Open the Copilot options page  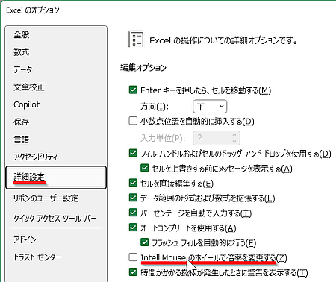pyautogui.click(x=26, y=104)
